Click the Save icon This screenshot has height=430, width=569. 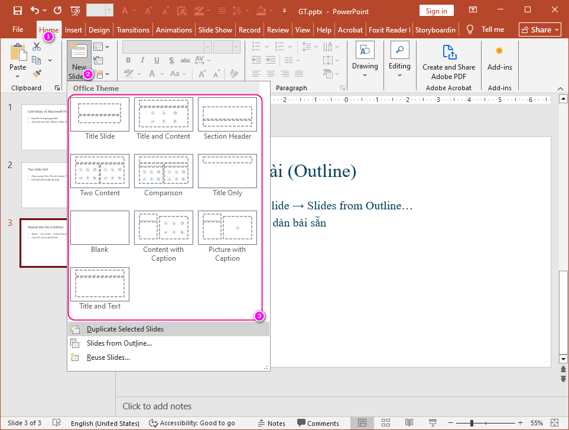coord(17,11)
